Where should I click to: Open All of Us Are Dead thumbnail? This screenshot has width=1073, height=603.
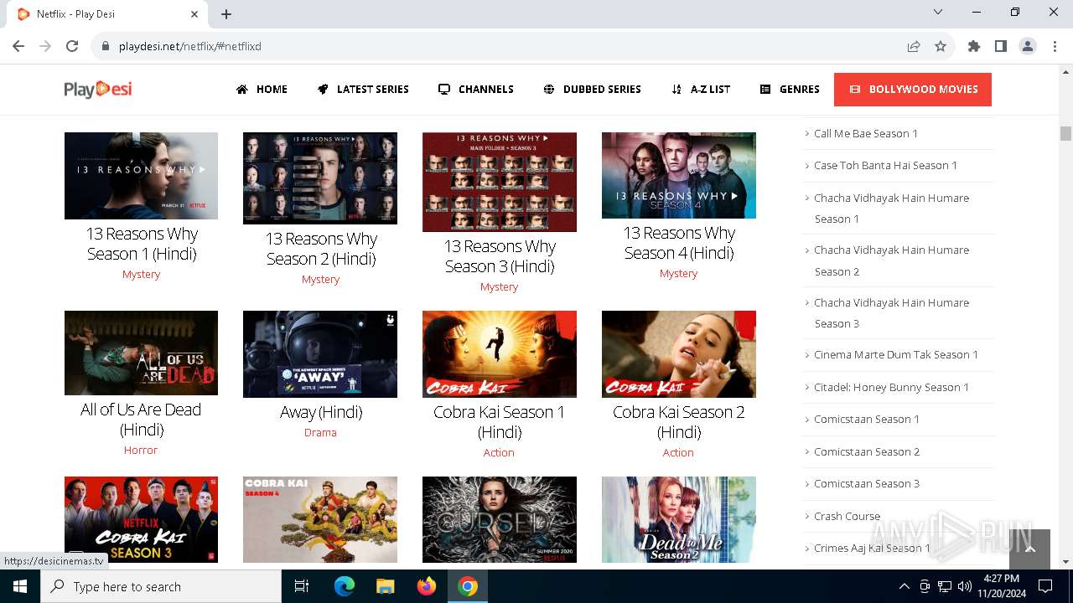[141, 353]
